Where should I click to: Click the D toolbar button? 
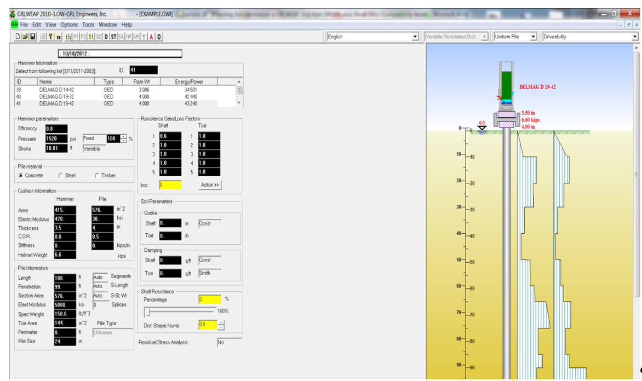pos(106,37)
